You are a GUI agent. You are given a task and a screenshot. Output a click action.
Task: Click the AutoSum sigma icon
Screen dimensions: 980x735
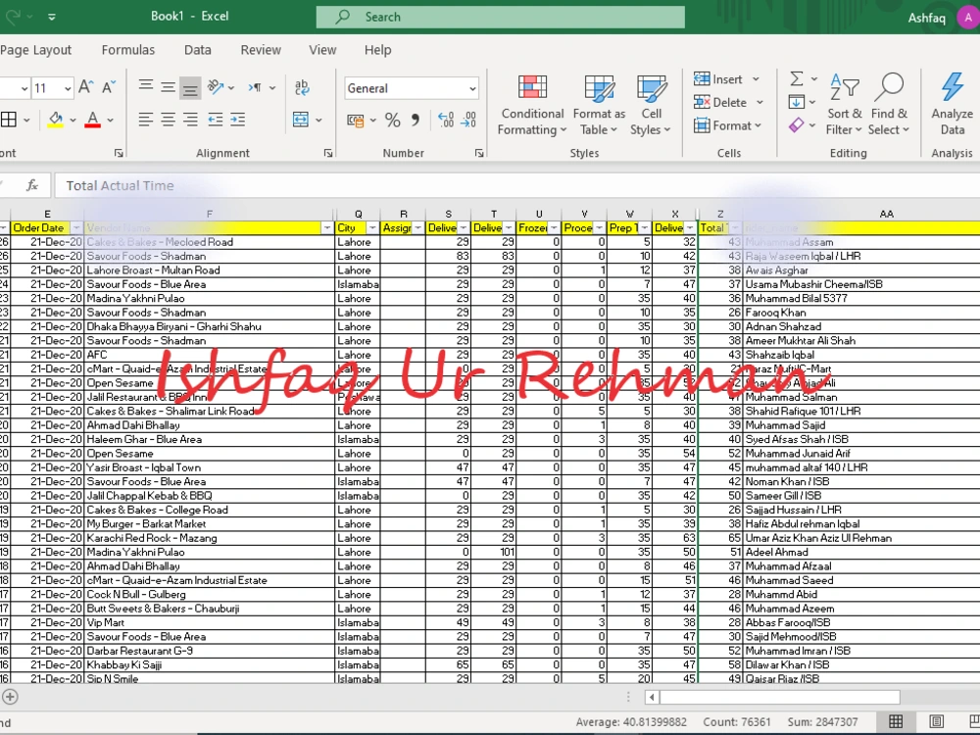pos(797,78)
